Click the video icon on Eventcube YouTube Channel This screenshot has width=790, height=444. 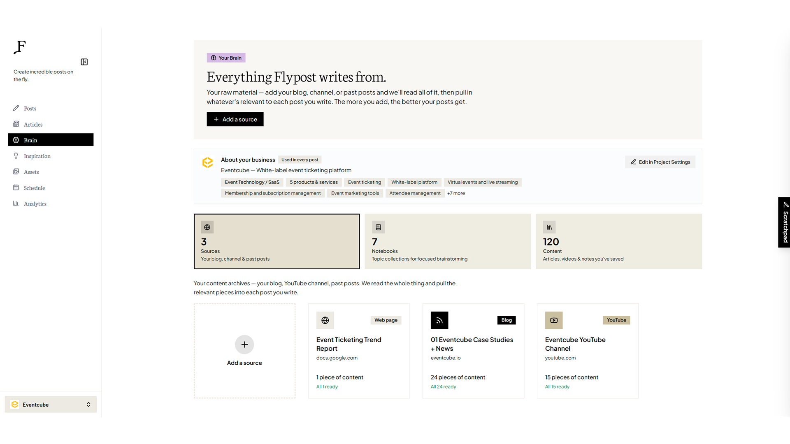pos(554,320)
